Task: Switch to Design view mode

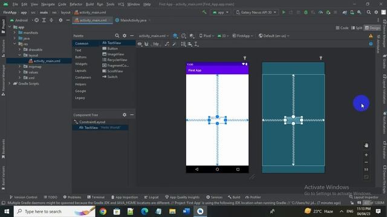Action: pyautogui.click(x=372, y=28)
